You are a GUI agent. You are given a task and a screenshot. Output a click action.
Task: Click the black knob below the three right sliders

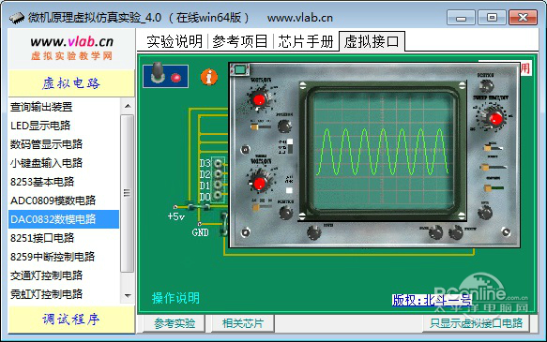click(484, 212)
